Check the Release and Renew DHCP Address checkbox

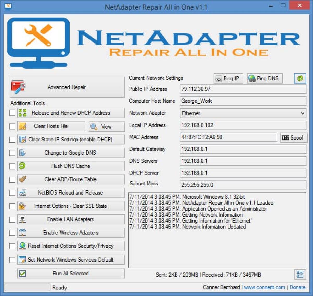12,113
